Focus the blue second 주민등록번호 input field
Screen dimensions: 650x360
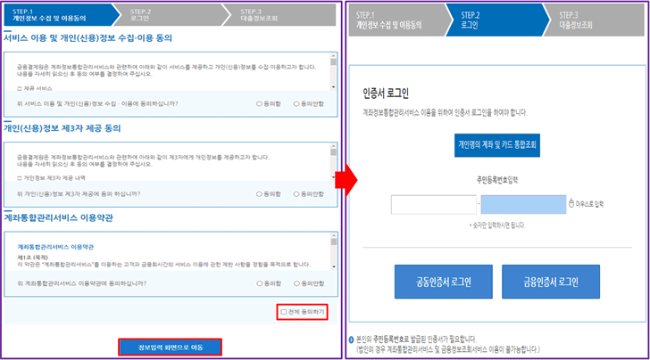(523, 204)
